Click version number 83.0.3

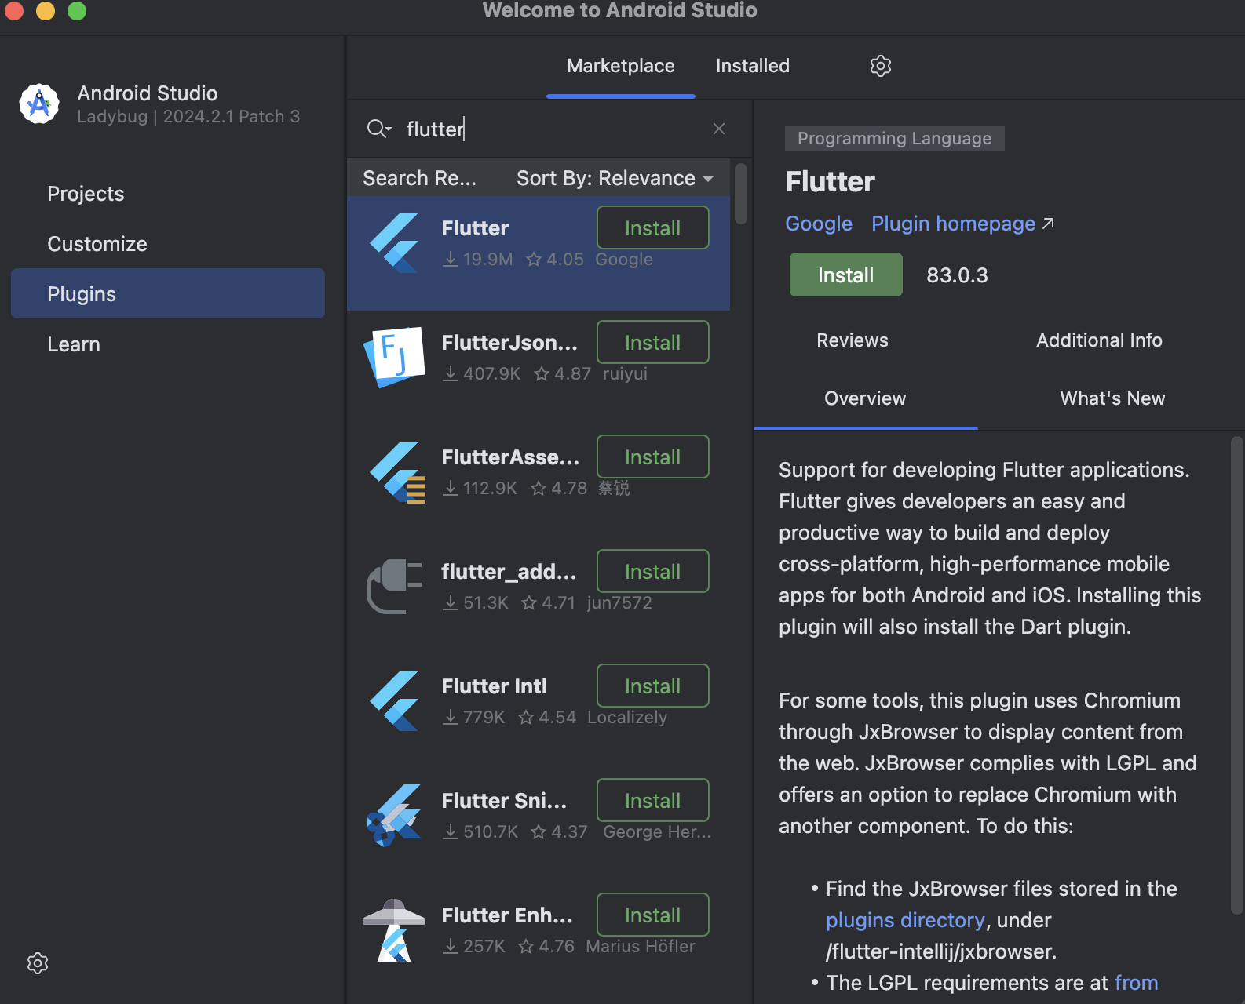[957, 275]
